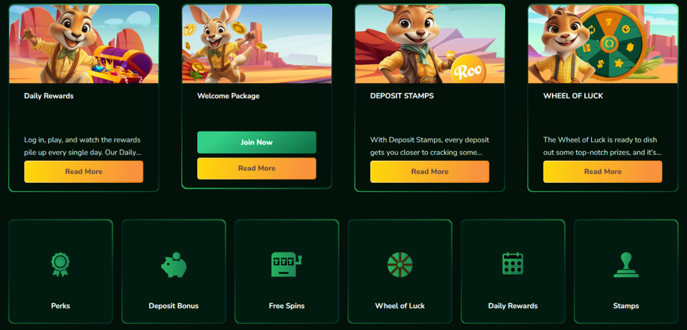The image size is (687, 330).
Task: Click the WHEEL OF LUCK card title
Action: (573, 96)
